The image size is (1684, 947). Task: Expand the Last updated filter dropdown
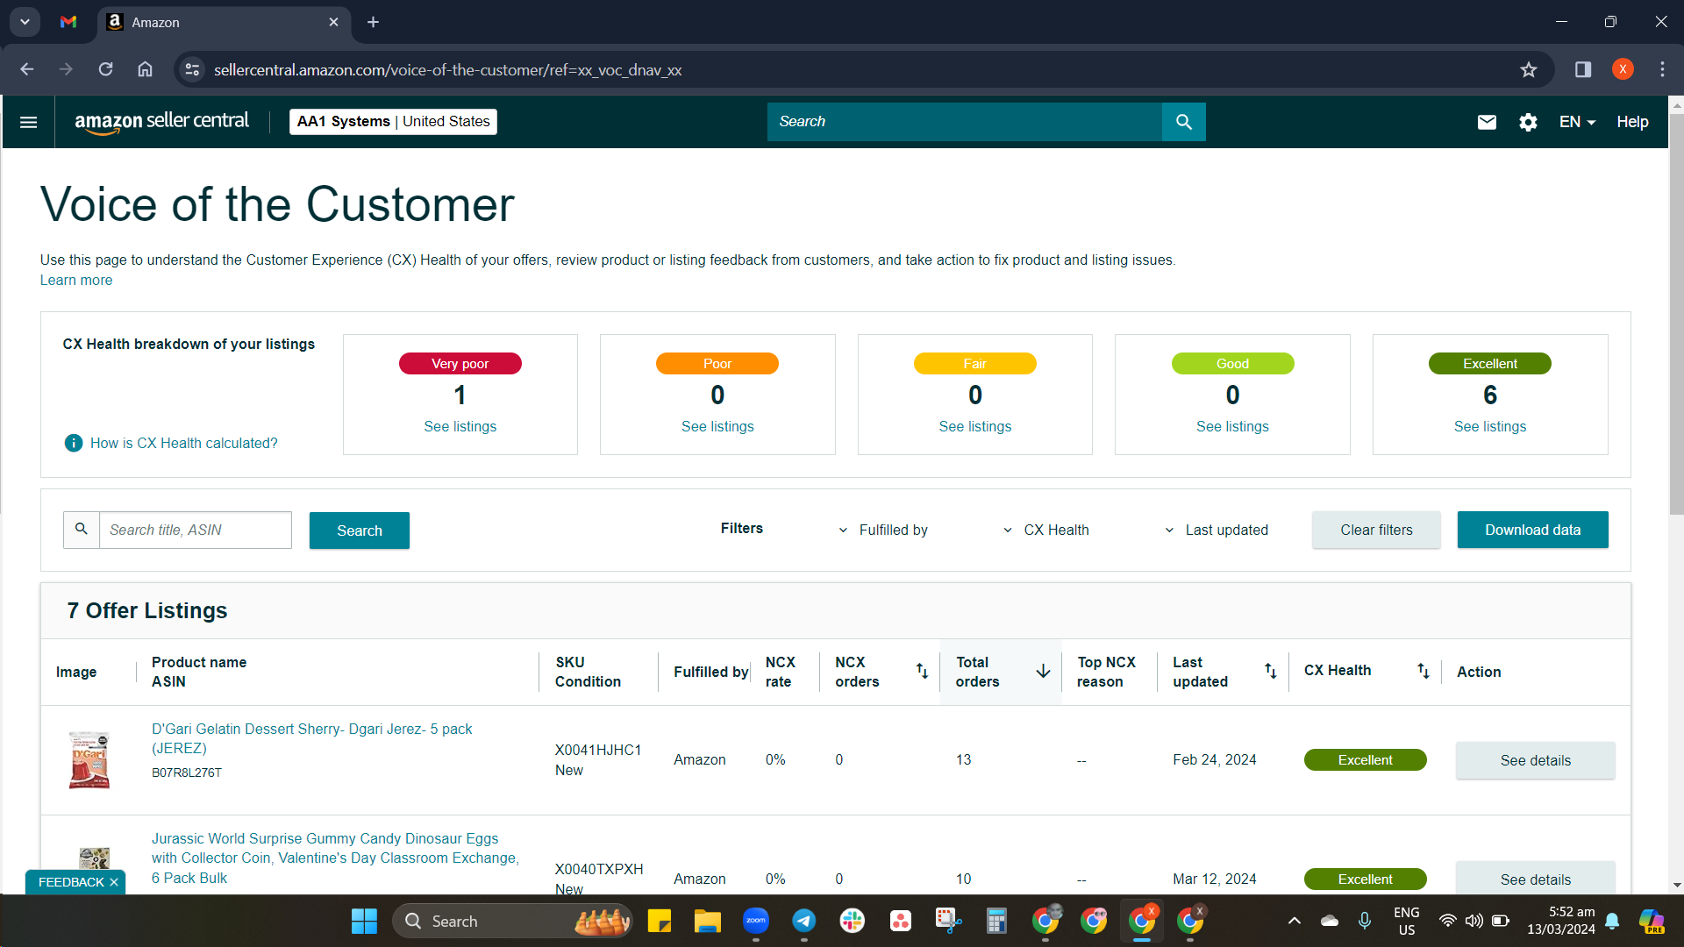point(1216,530)
